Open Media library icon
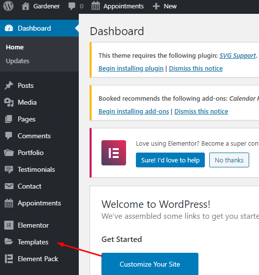This screenshot has height=275, width=259. [9, 102]
